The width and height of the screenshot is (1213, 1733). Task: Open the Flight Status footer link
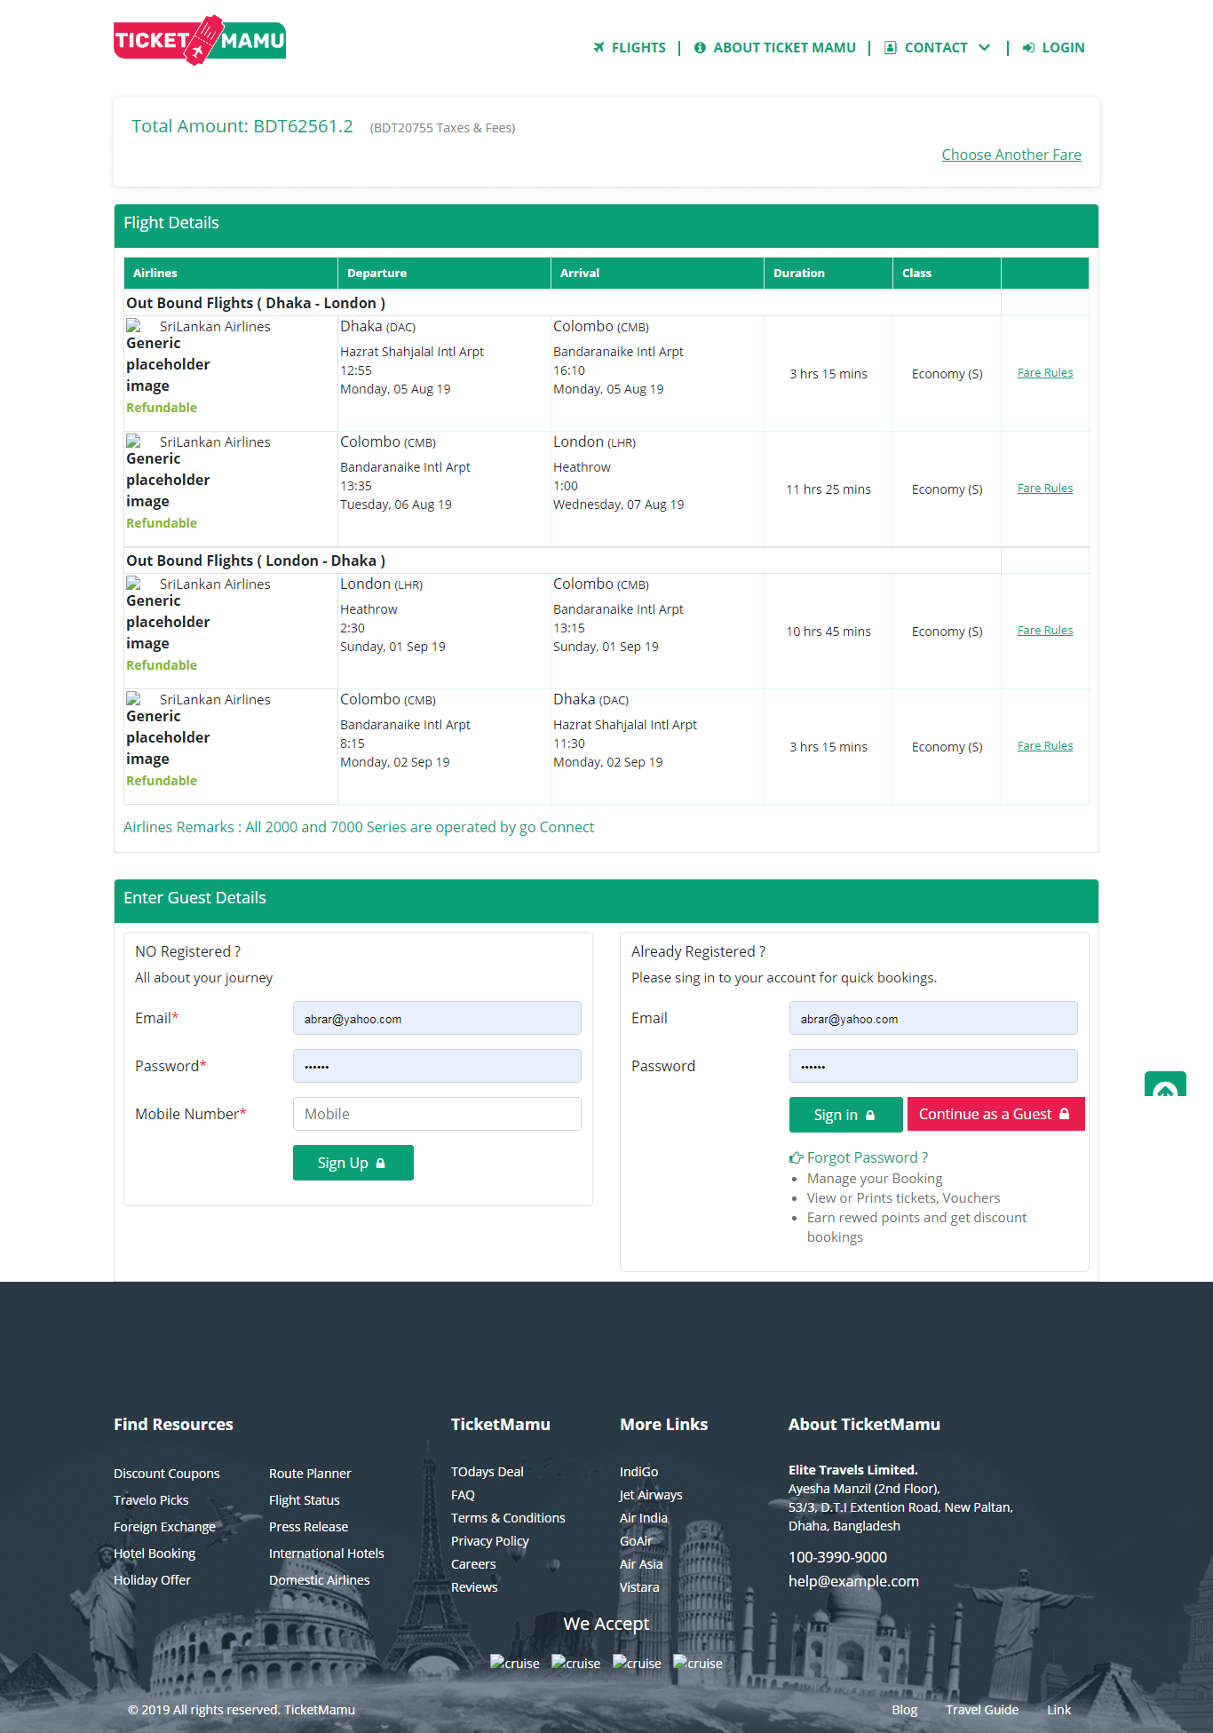pos(304,1500)
